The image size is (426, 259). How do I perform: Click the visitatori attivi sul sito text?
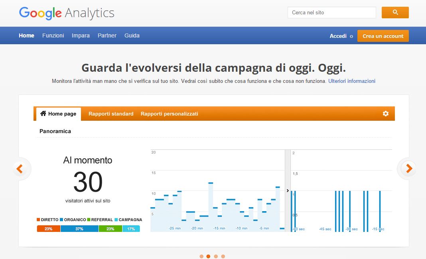[x=88, y=201]
